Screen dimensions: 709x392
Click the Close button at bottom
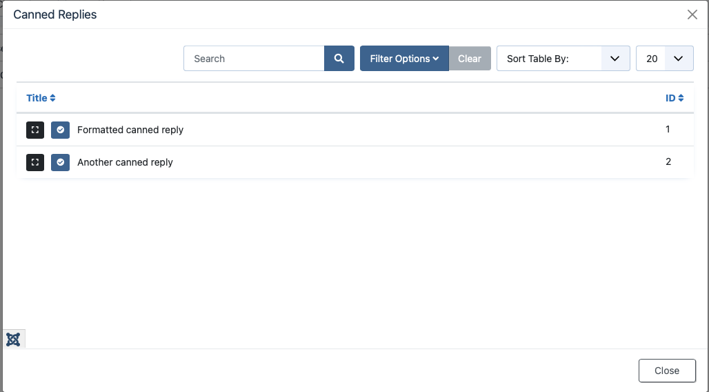click(667, 371)
